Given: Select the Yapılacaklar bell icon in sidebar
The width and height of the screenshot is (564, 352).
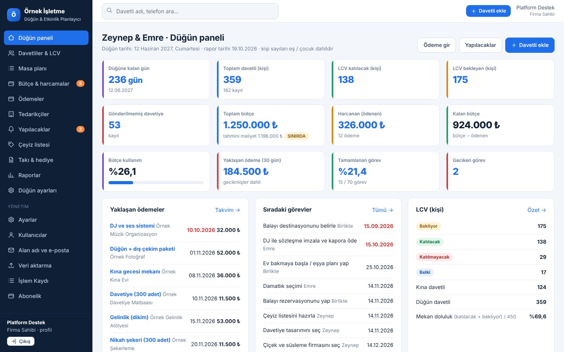Looking at the screenshot, I should click(11, 129).
